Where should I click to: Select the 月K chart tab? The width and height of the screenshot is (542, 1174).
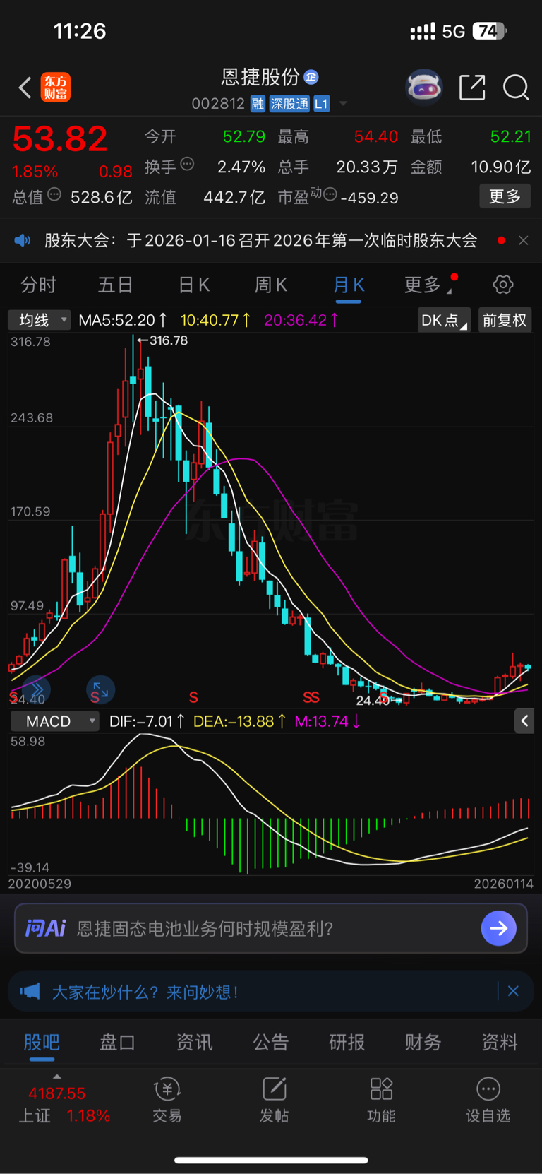[x=349, y=285]
